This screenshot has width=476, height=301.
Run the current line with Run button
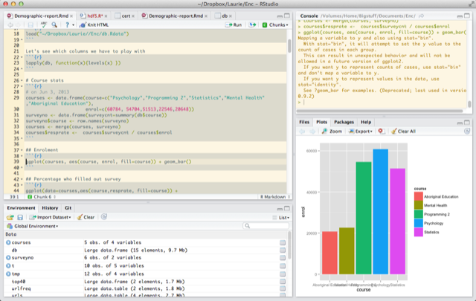tap(234, 25)
